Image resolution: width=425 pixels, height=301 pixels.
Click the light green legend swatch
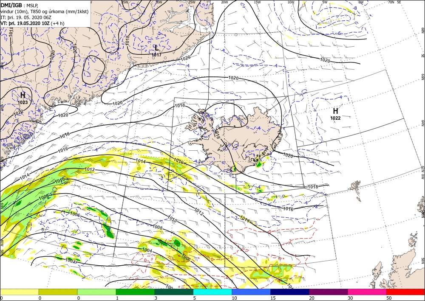pos(96,292)
